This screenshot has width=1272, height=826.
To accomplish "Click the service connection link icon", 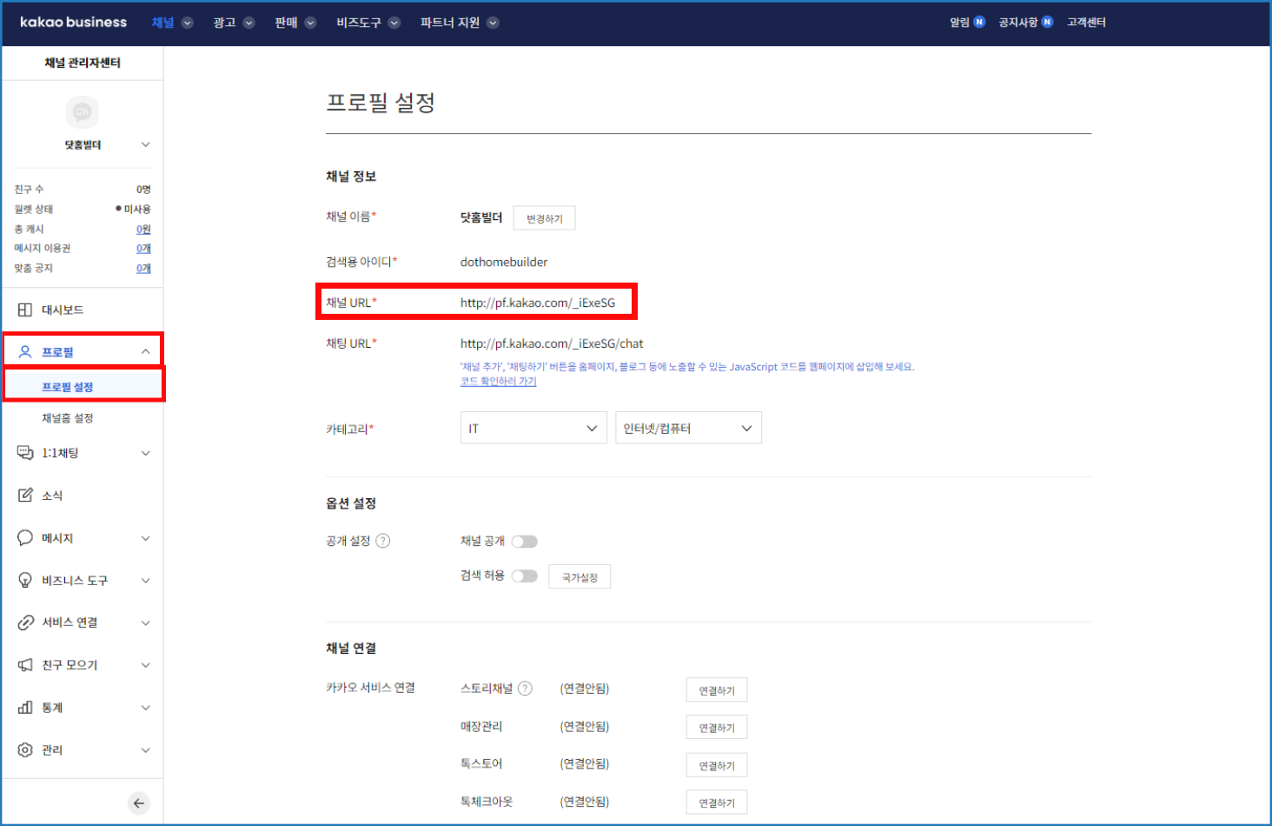I will pos(25,623).
